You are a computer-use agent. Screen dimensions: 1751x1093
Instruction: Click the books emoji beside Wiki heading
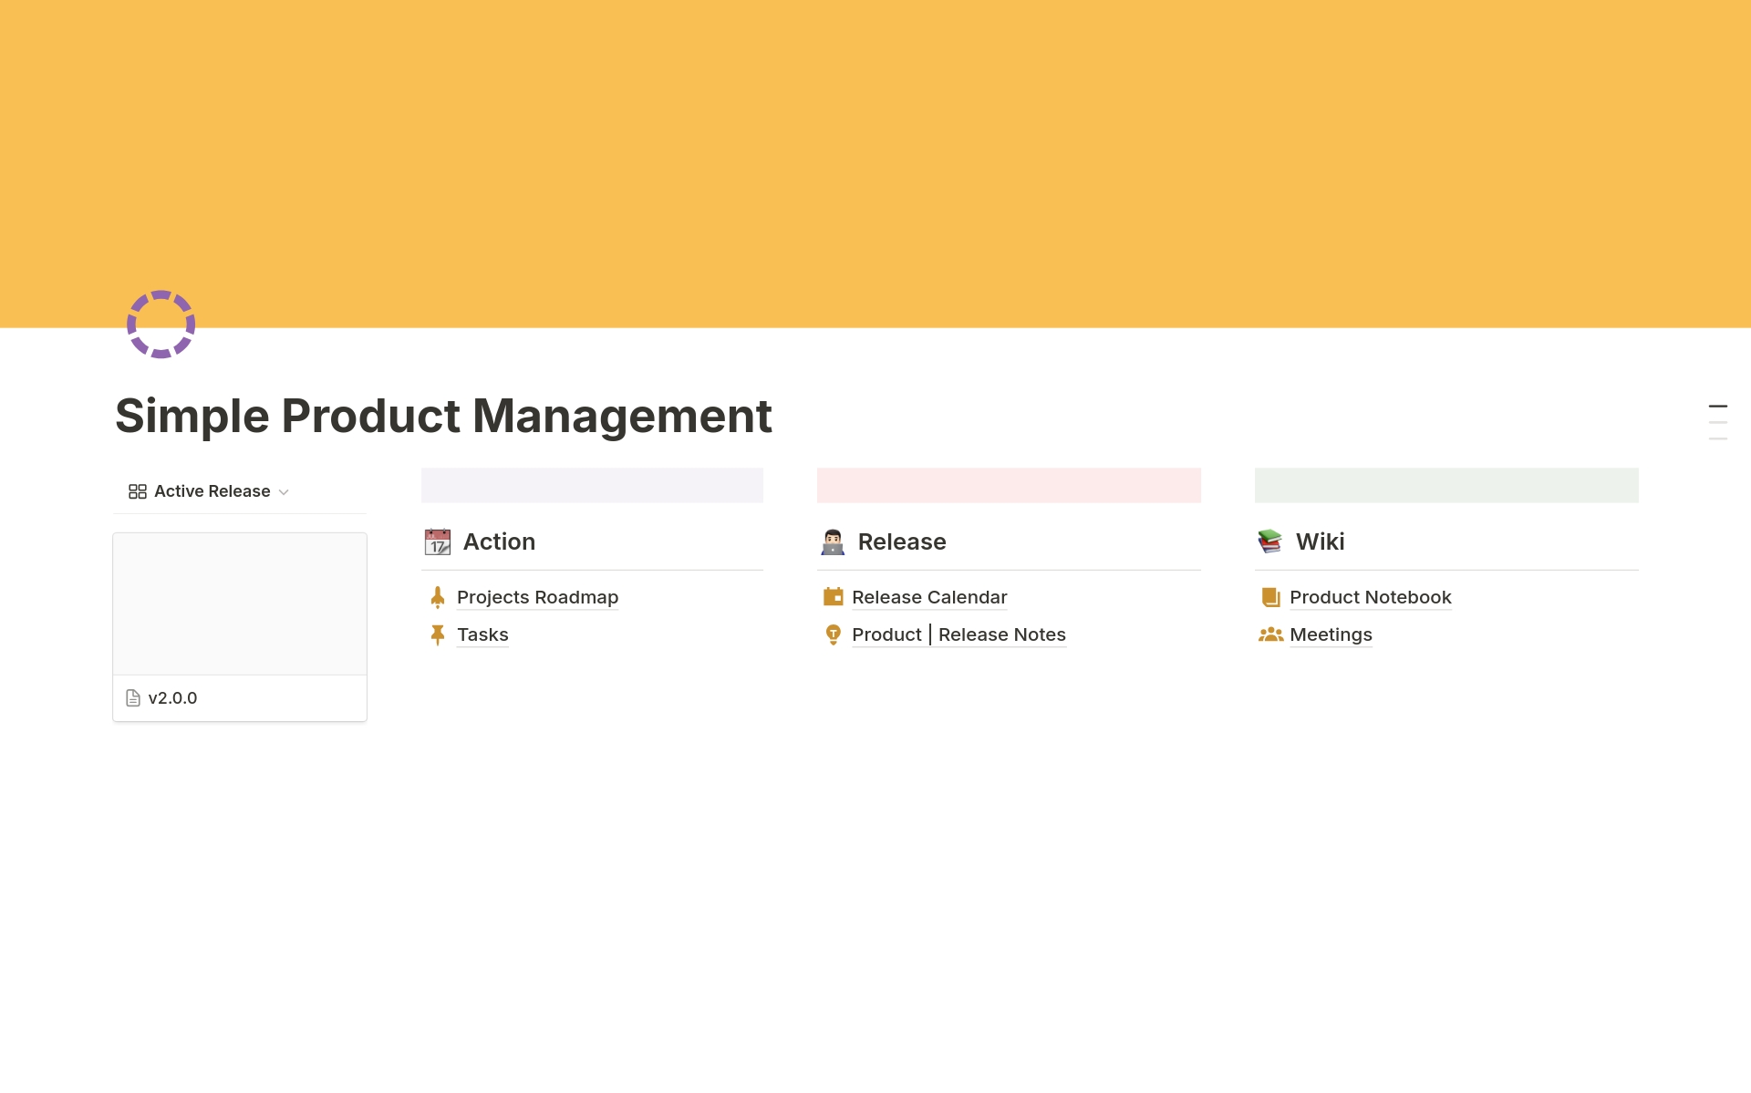pyautogui.click(x=1270, y=541)
